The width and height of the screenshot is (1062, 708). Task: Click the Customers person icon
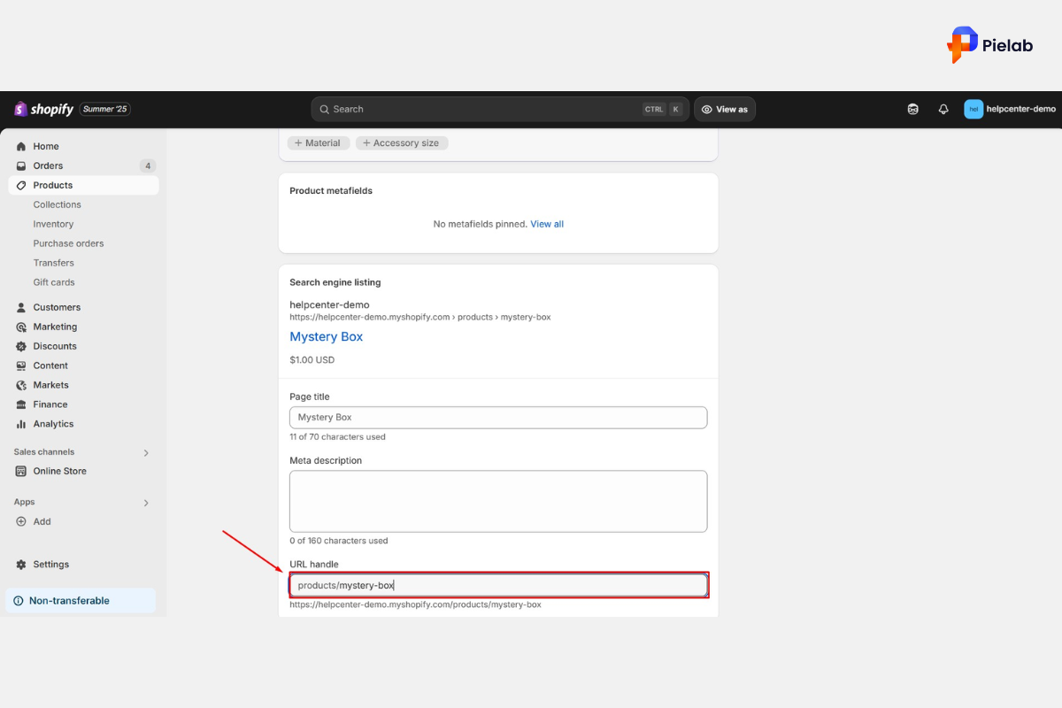click(21, 307)
